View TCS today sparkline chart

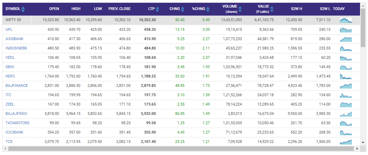pyautogui.click(x=346, y=142)
